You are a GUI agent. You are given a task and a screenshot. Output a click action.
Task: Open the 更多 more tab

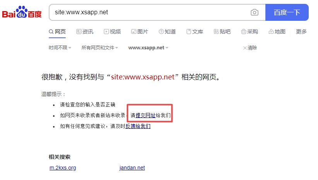[x=301, y=32]
